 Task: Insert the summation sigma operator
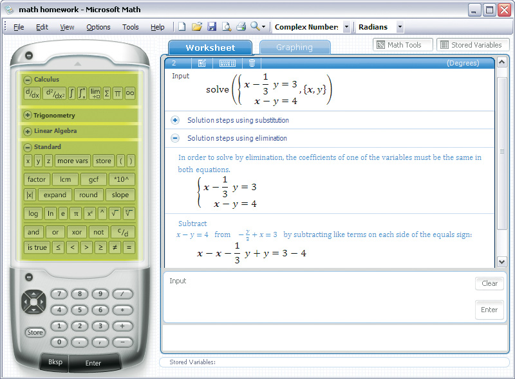pyautogui.click(x=107, y=93)
